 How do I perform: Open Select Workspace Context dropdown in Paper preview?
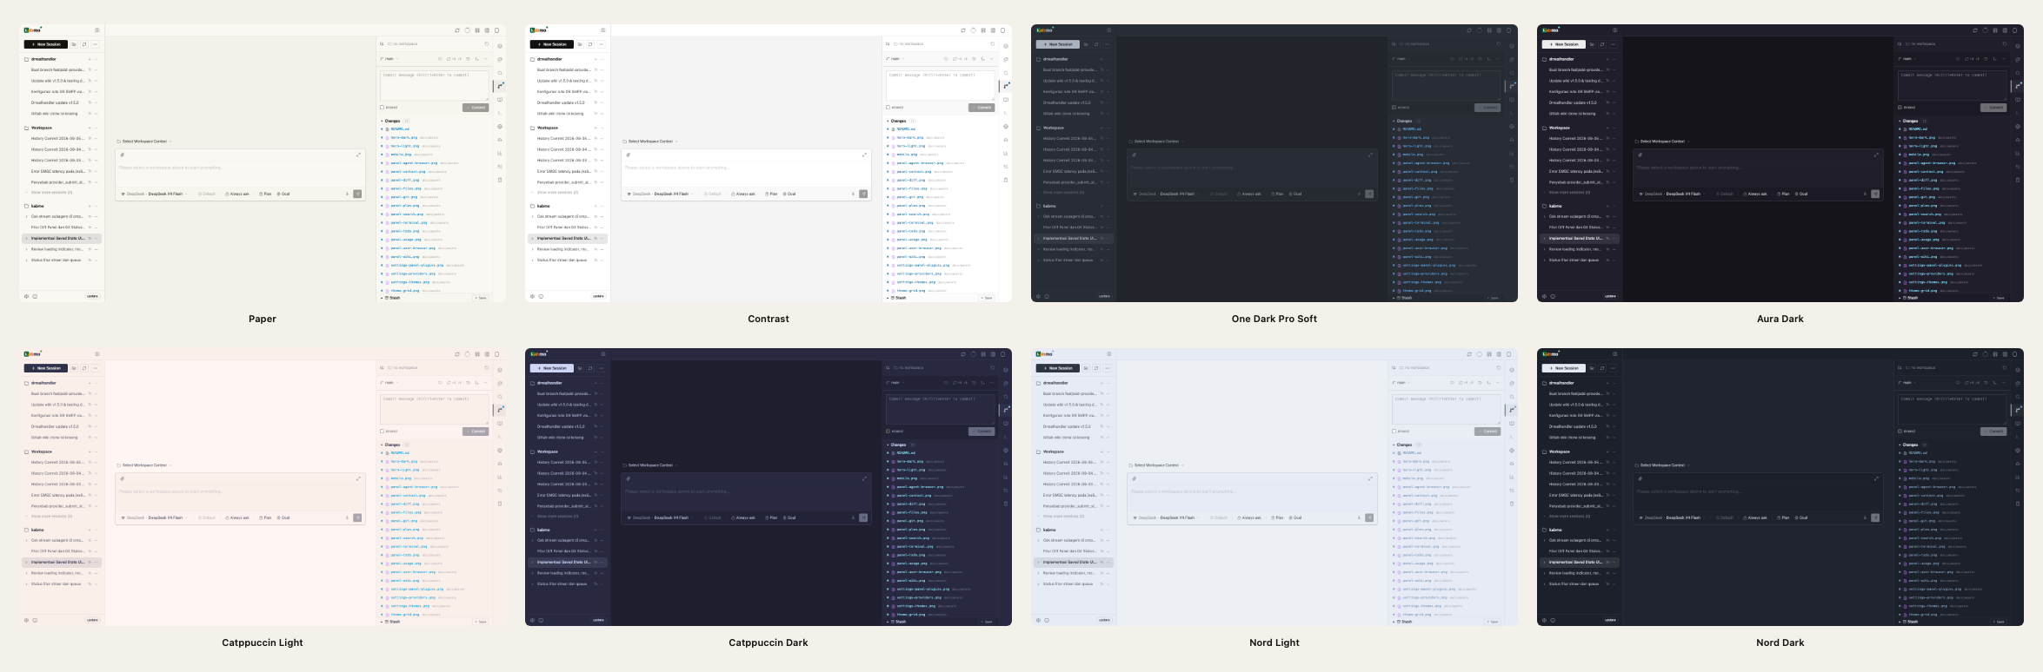[x=144, y=142]
